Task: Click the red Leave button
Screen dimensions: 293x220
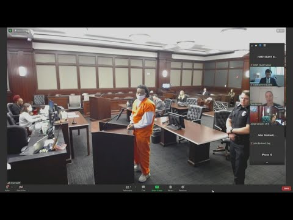Action: 286,188
